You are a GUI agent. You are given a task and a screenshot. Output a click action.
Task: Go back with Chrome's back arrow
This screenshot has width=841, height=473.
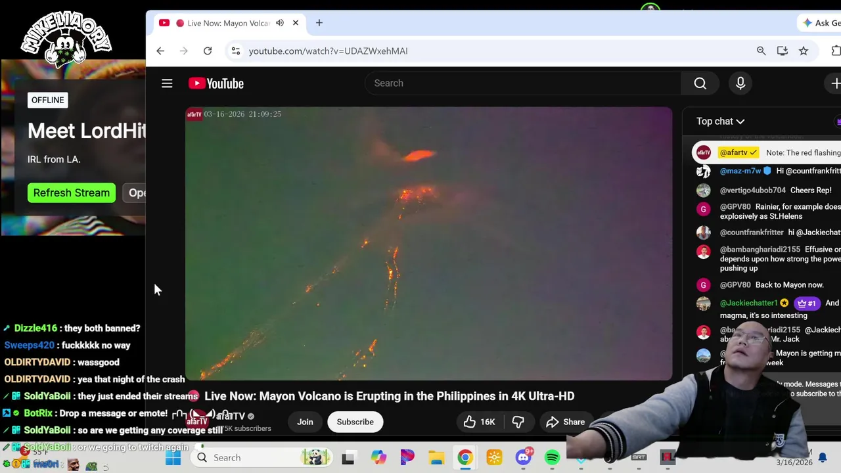coord(160,51)
